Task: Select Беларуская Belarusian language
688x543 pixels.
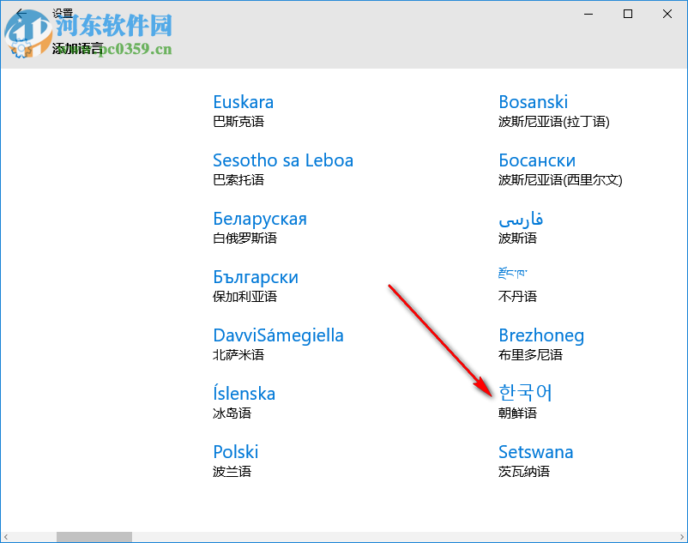Action: [x=260, y=227]
